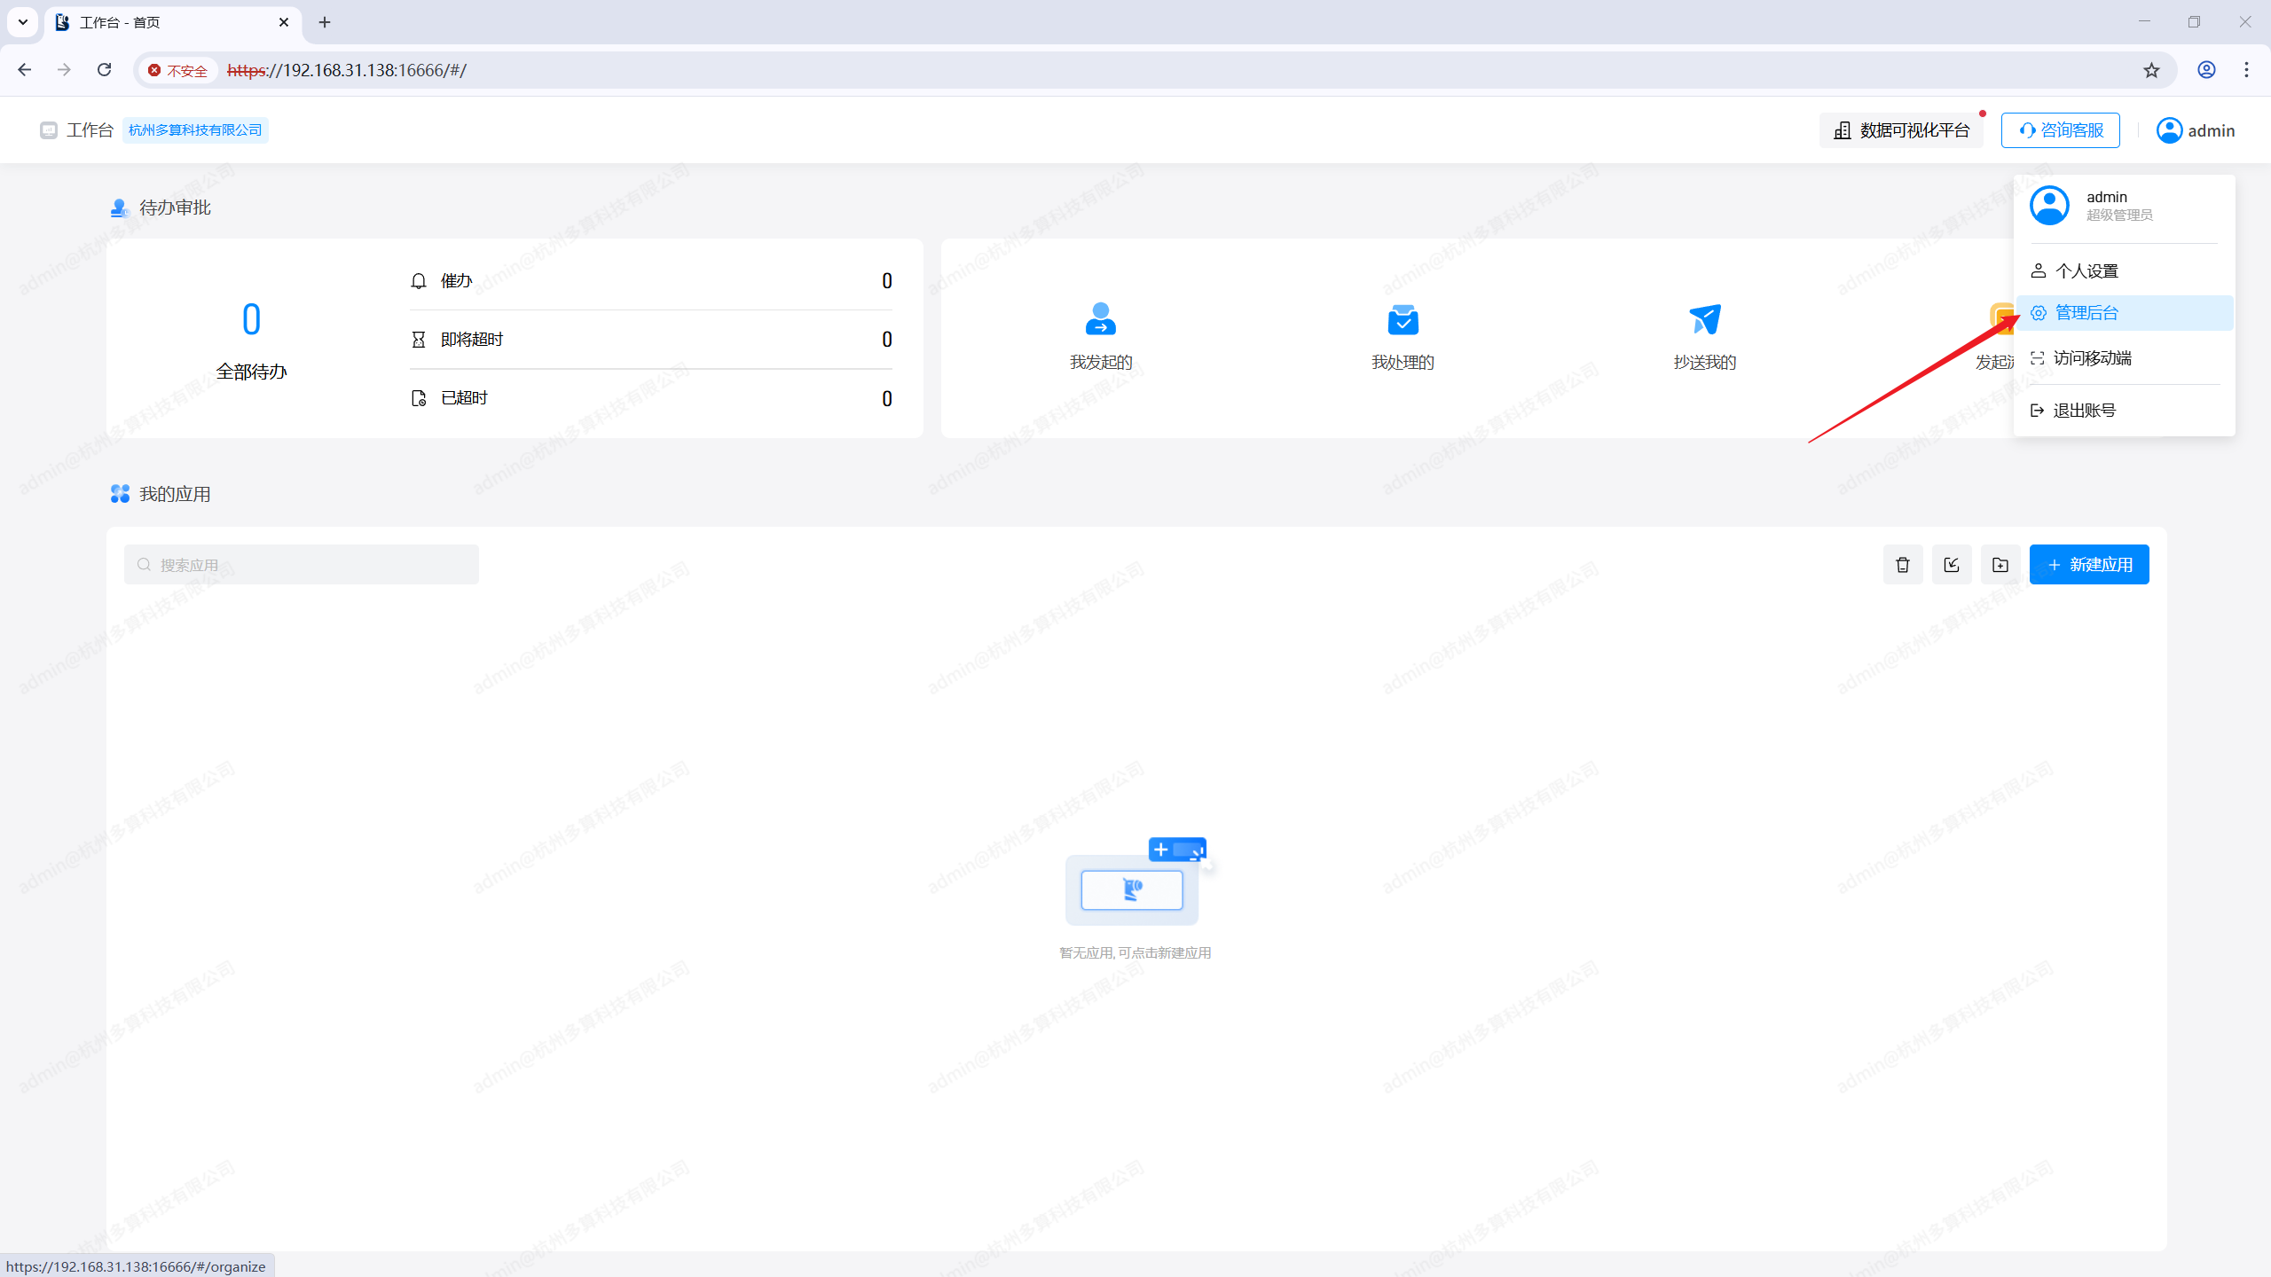
Task: Click 退出账号 to log out
Action: pyautogui.click(x=2084, y=411)
